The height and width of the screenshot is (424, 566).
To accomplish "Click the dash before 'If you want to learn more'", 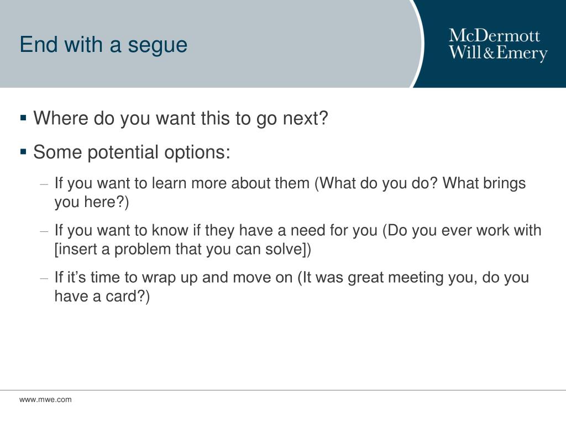I will [44, 184].
